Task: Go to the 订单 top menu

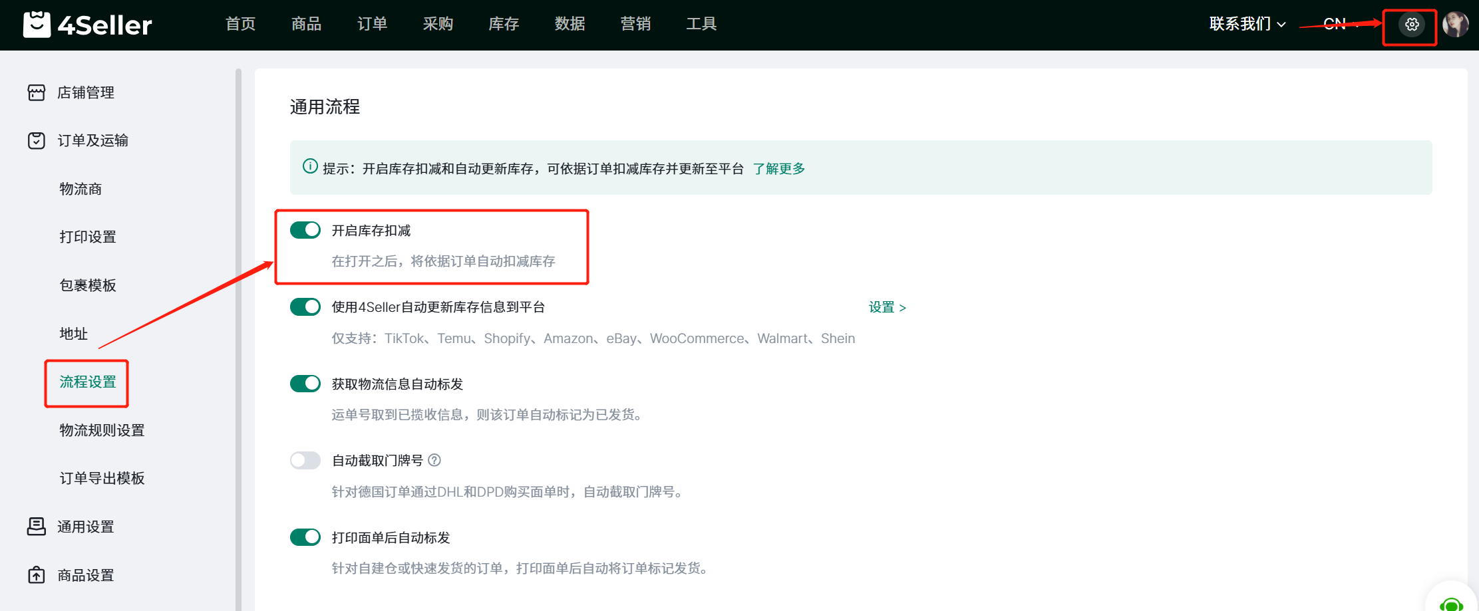Action: tap(372, 25)
